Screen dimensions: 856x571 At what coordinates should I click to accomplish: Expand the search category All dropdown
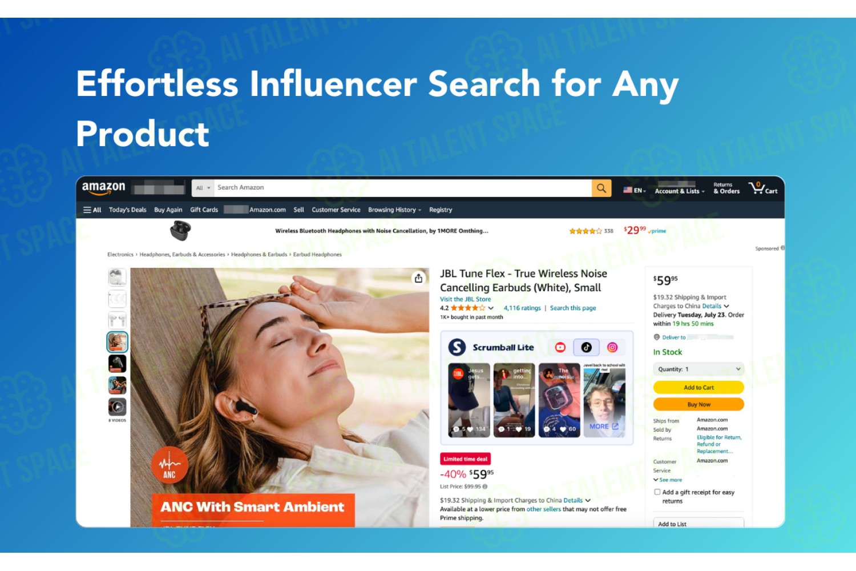(x=203, y=188)
